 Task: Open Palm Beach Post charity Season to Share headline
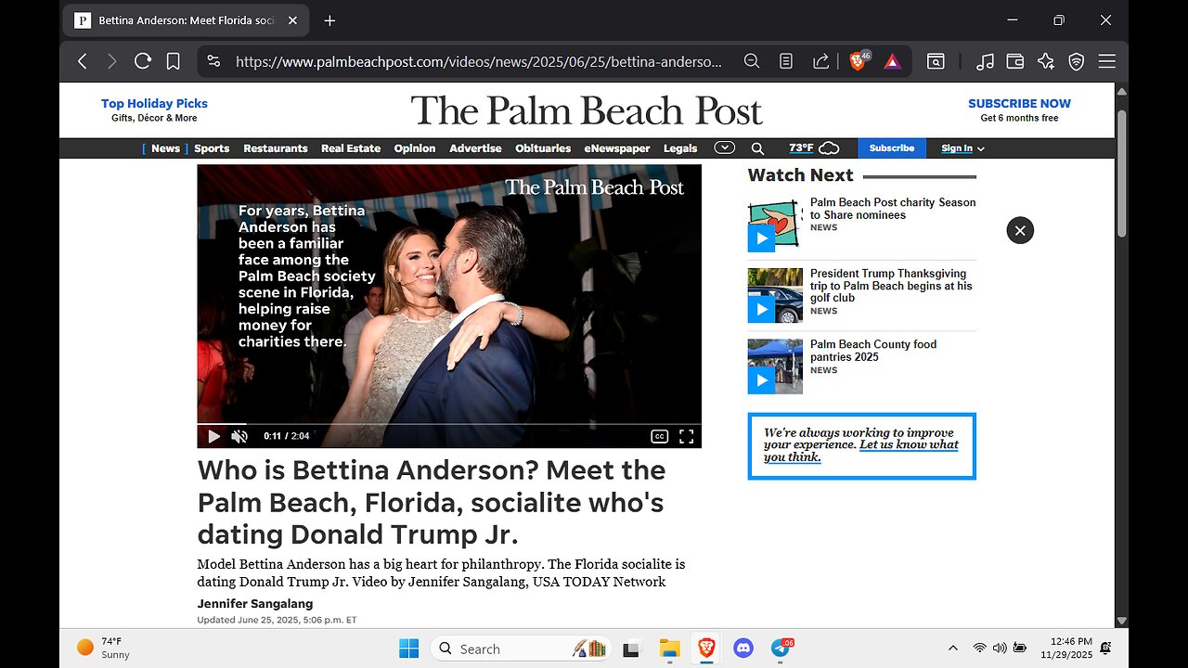coord(893,209)
